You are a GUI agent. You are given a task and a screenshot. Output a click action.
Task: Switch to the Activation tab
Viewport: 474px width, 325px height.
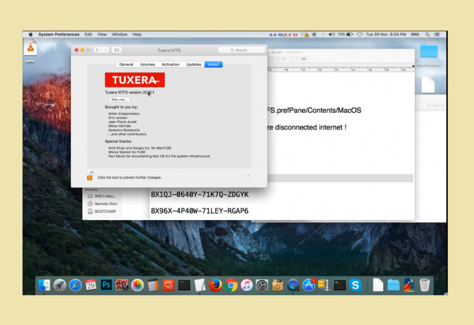click(170, 64)
